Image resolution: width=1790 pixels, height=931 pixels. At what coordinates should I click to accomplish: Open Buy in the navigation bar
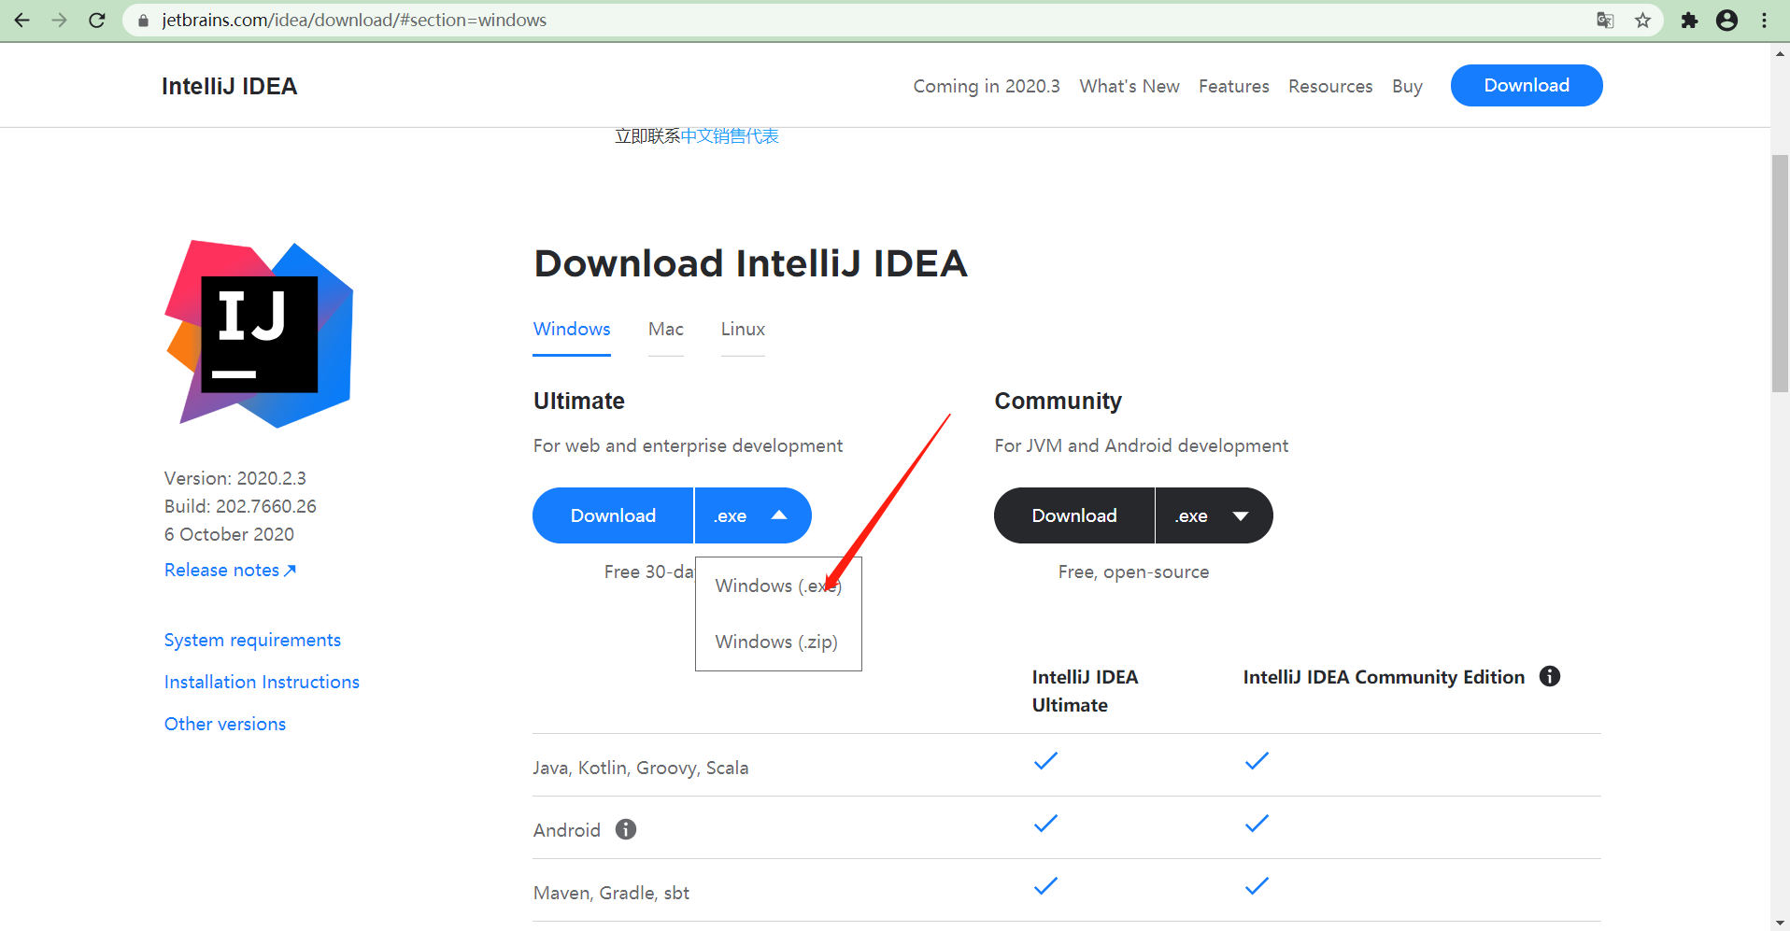pos(1407,86)
